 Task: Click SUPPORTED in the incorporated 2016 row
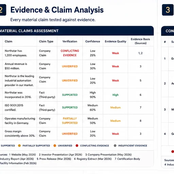[70, 95]
